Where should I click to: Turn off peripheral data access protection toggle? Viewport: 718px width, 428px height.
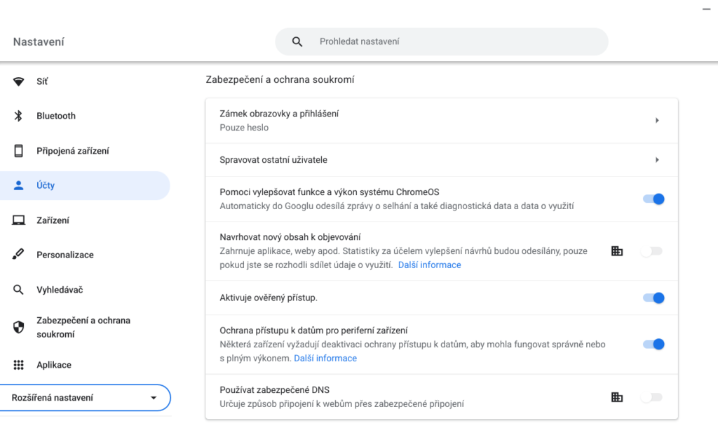(653, 345)
